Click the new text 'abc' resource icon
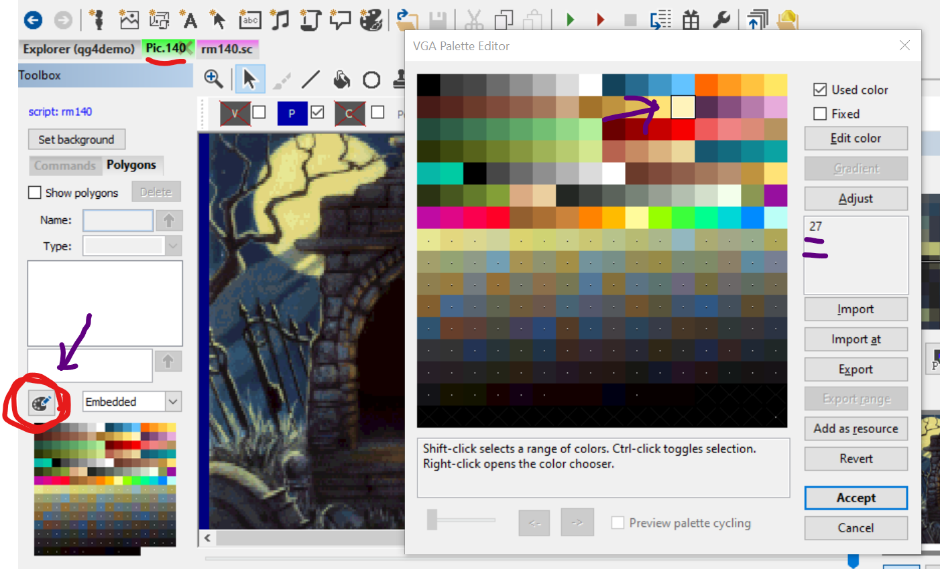The width and height of the screenshot is (940, 569). coord(249,20)
